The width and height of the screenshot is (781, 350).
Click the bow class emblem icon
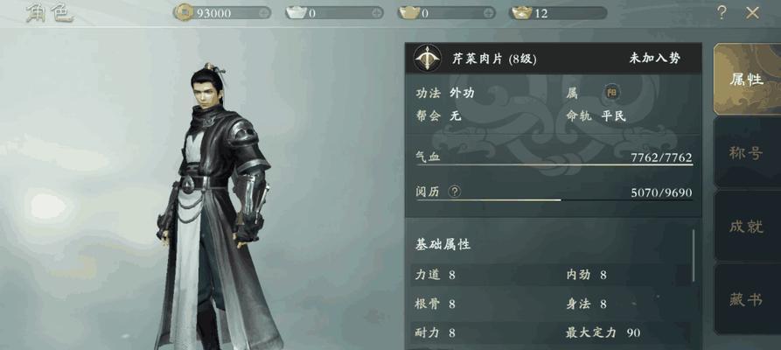pyautogui.click(x=428, y=58)
